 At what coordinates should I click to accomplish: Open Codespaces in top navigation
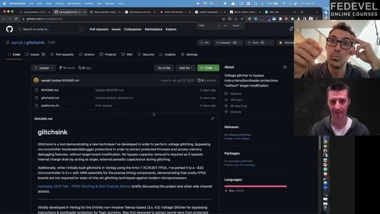[132, 29]
